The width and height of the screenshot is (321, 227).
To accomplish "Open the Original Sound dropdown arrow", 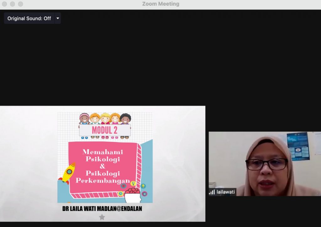I will (58, 18).
